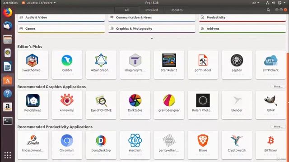Open the Darktable app tile

pyautogui.click(x=135, y=105)
